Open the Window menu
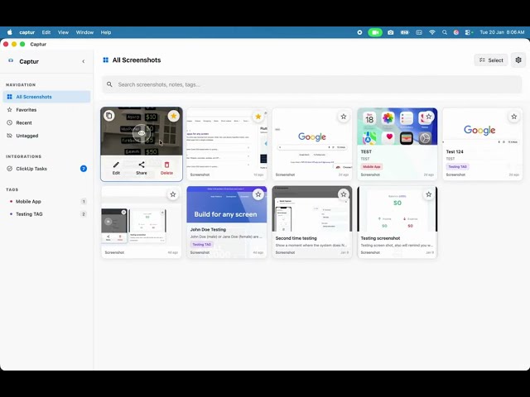Screen dimensions: 530x397 pos(84,32)
